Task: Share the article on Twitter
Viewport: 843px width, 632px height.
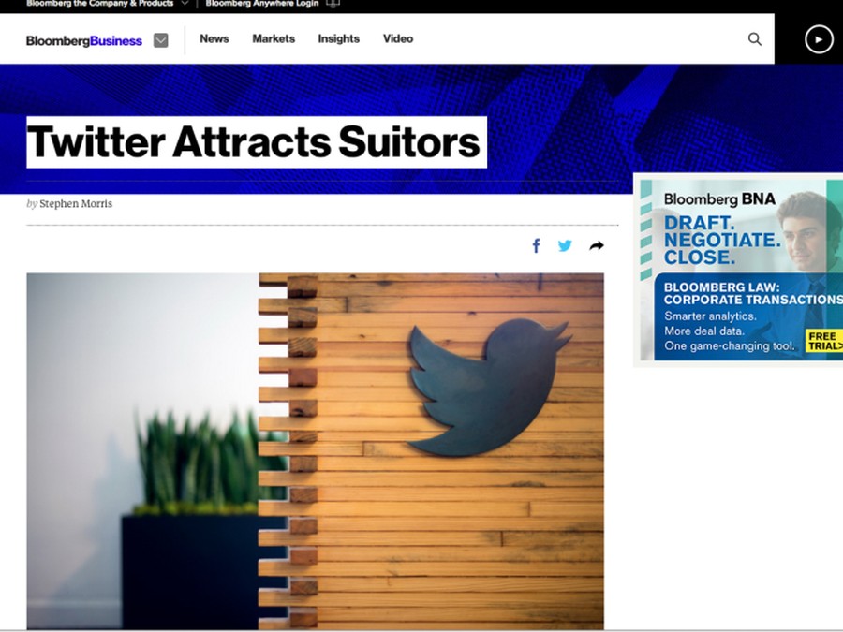Action: [x=565, y=246]
